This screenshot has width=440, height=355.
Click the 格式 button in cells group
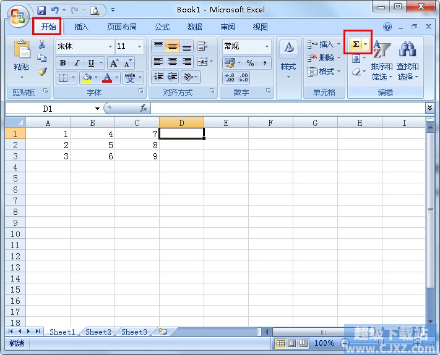click(x=322, y=72)
